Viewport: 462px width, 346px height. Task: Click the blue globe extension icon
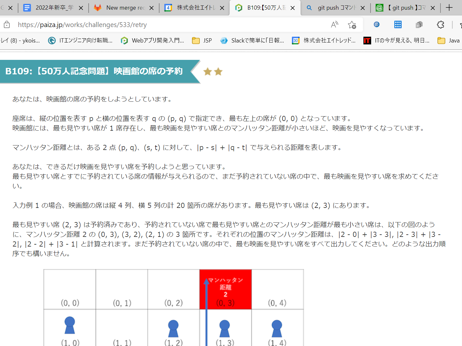click(x=376, y=25)
